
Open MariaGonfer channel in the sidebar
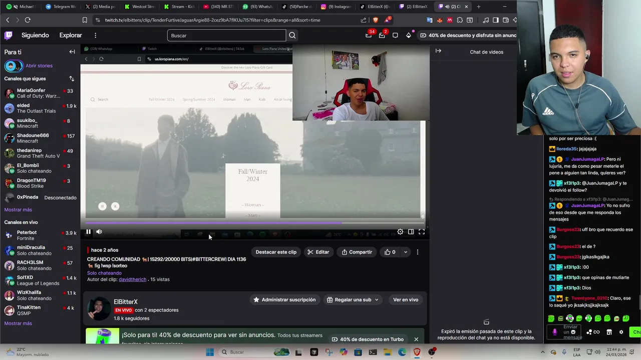pos(39,93)
